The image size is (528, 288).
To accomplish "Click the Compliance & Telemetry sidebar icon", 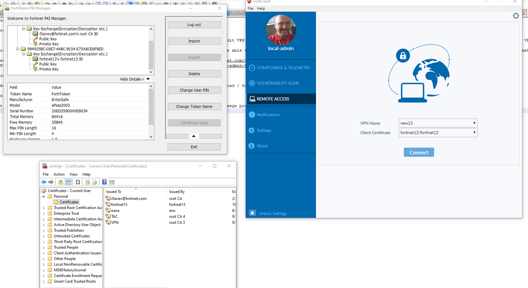I will [252, 68].
